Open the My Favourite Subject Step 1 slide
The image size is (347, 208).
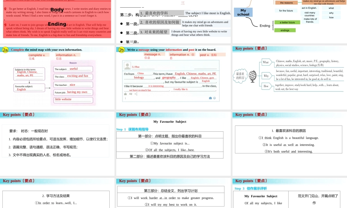[x=173, y=144]
